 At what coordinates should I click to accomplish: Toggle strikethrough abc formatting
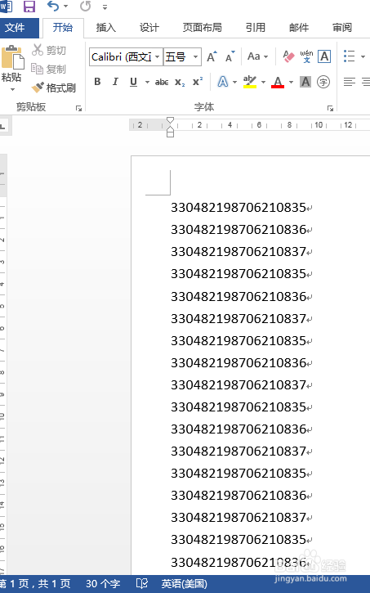(162, 82)
